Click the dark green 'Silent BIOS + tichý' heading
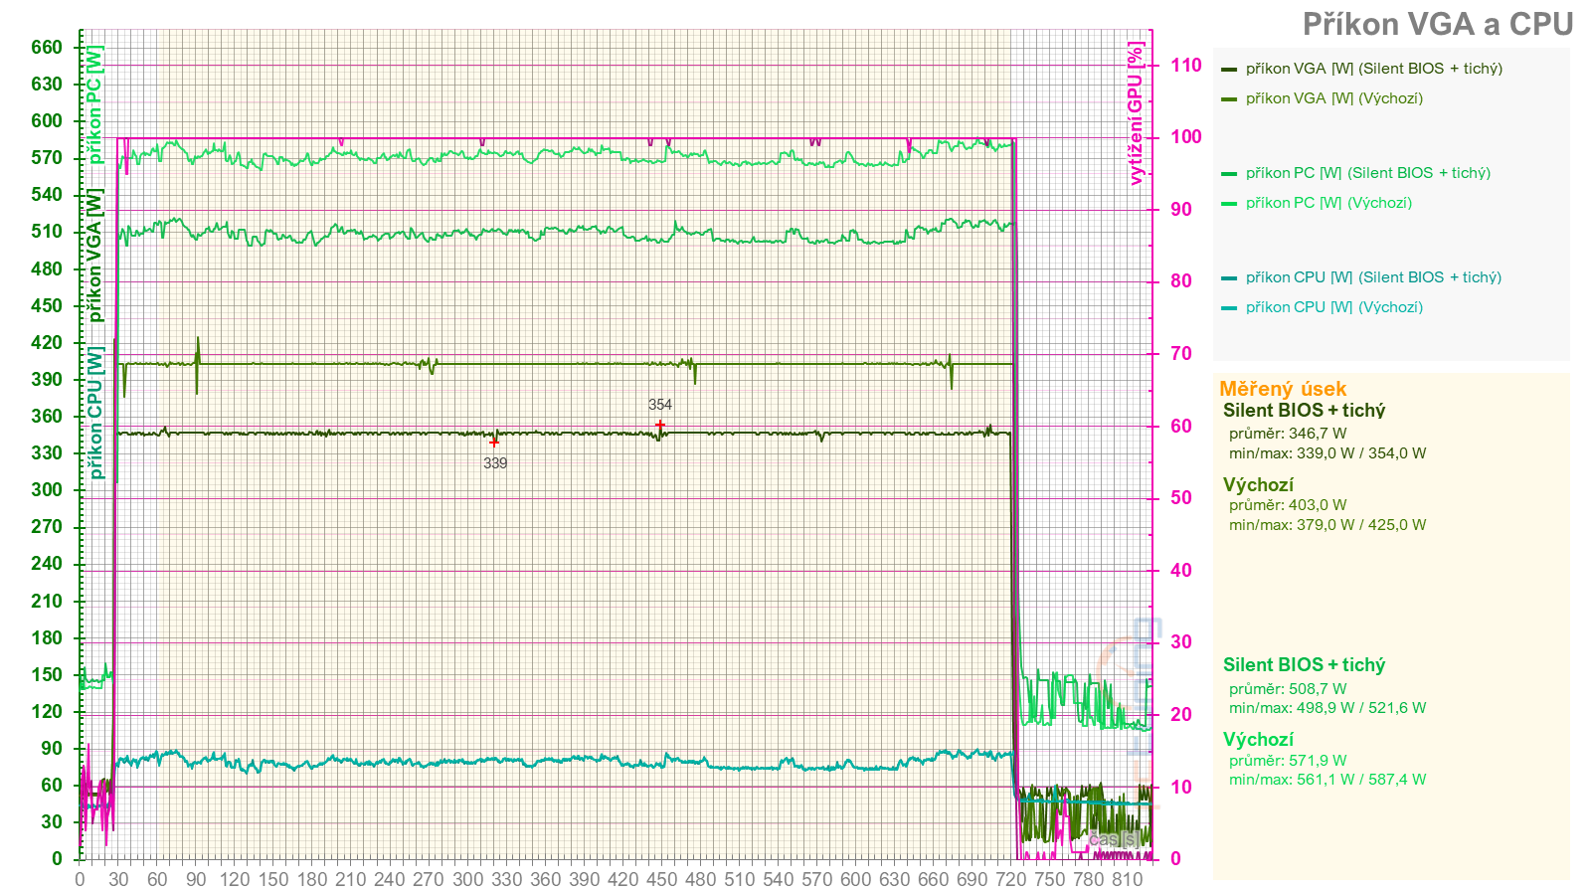Screen dimensions: 1590x892 pos(1304,411)
